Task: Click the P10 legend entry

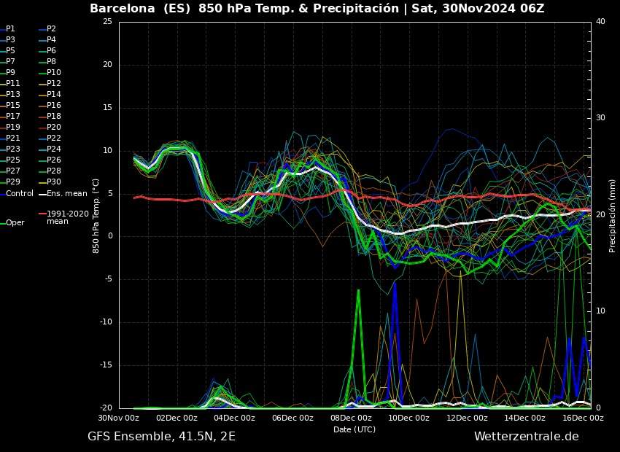Action: (x=50, y=73)
